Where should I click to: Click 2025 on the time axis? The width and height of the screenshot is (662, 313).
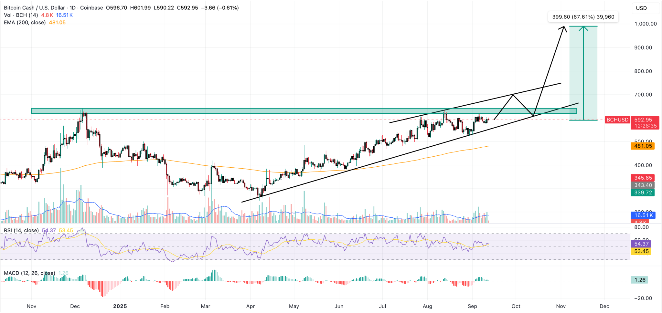coord(120,306)
